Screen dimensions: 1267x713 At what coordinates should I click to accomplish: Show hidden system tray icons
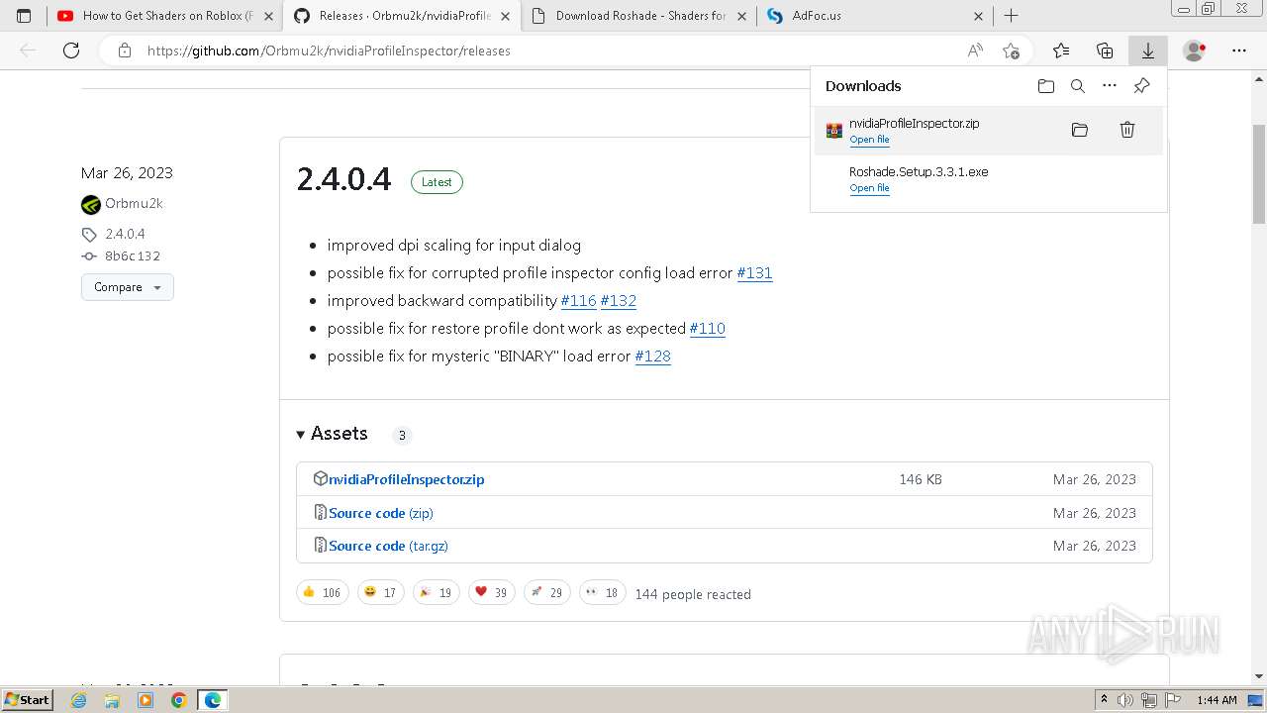1104,700
